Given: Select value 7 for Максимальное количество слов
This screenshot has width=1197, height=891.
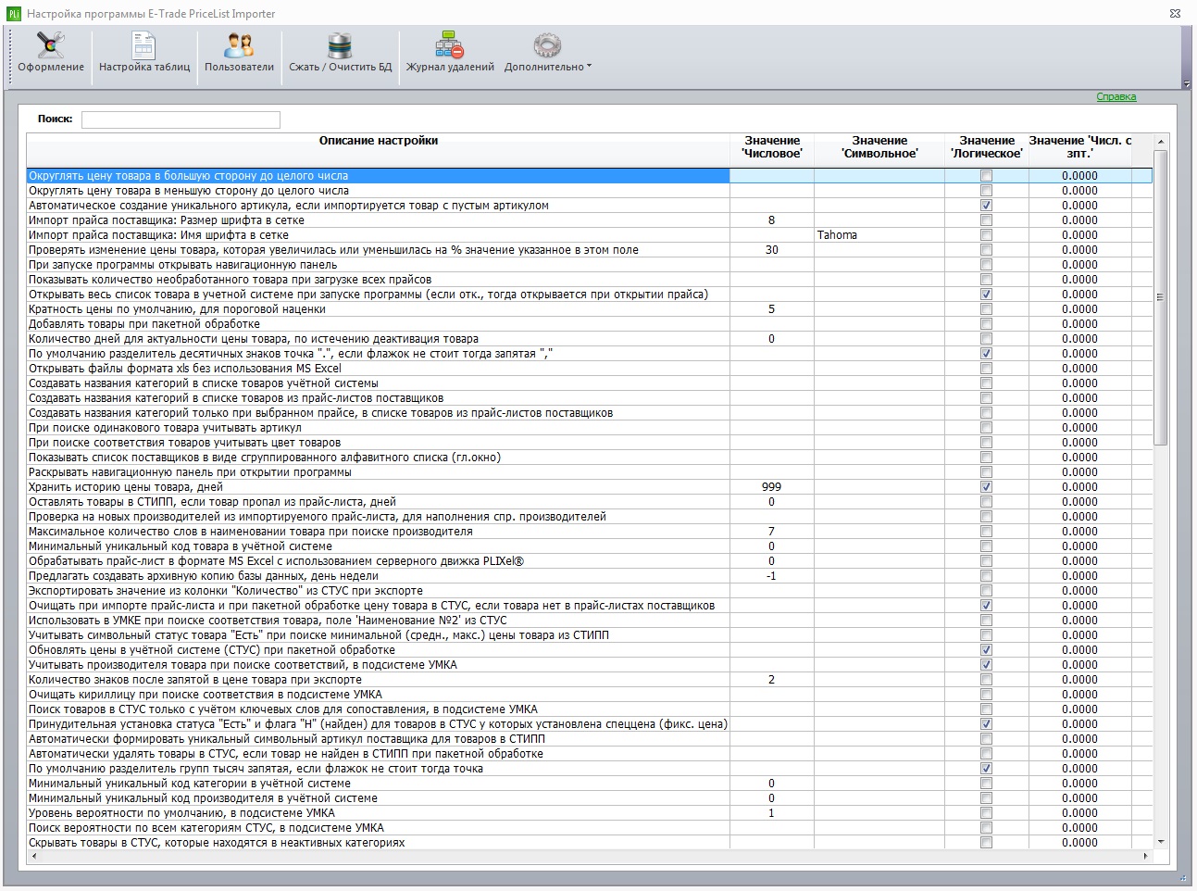Looking at the screenshot, I should coord(772,532).
